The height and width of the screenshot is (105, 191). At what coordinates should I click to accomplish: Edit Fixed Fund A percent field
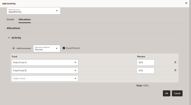coord(146,63)
